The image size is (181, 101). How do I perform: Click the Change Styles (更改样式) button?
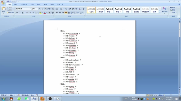click(x=164, y=10)
